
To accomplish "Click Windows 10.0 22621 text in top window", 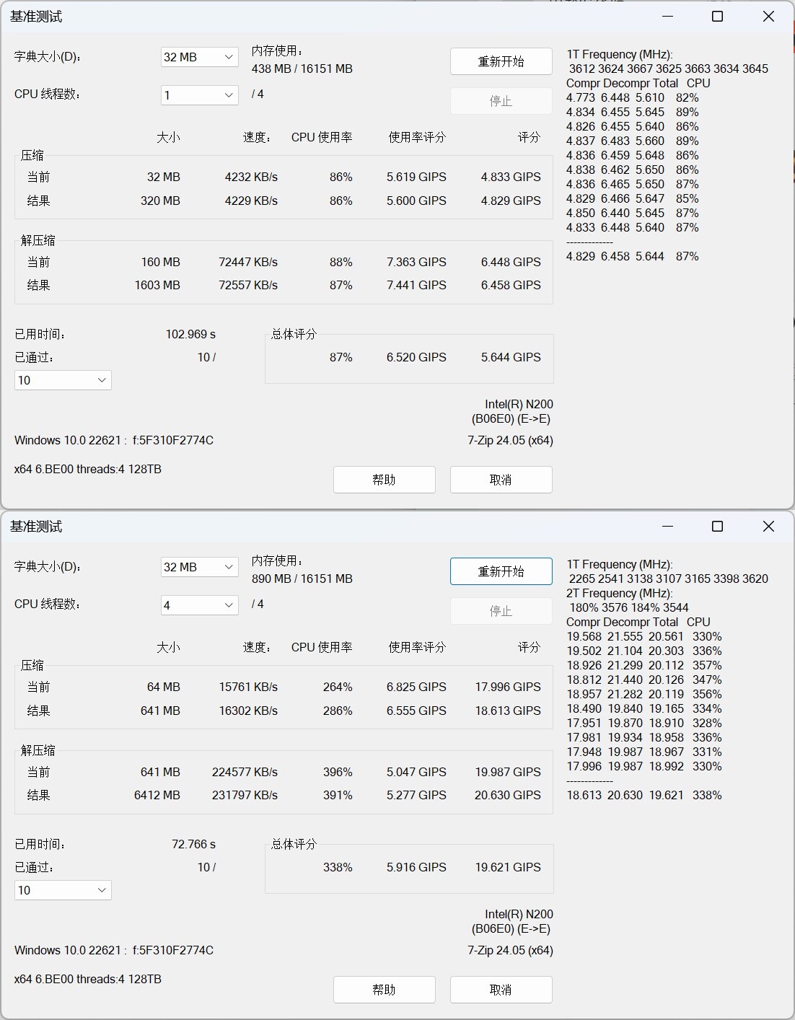I will 114,440.
